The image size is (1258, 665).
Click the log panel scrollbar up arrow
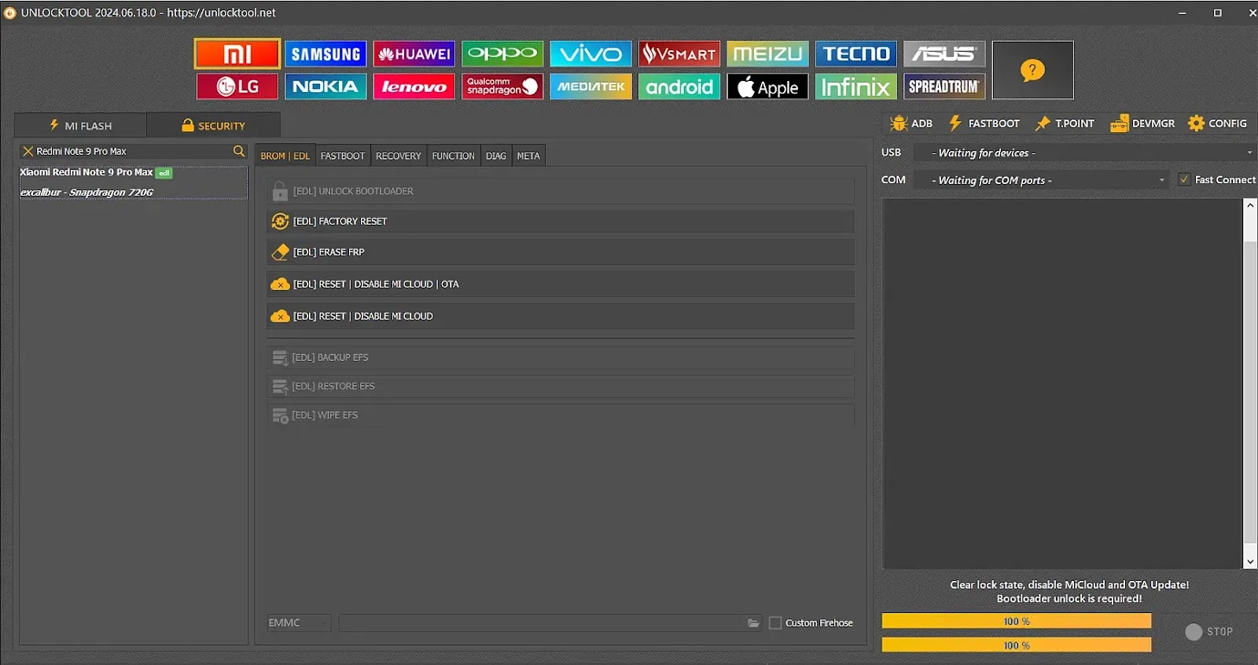pos(1250,205)
